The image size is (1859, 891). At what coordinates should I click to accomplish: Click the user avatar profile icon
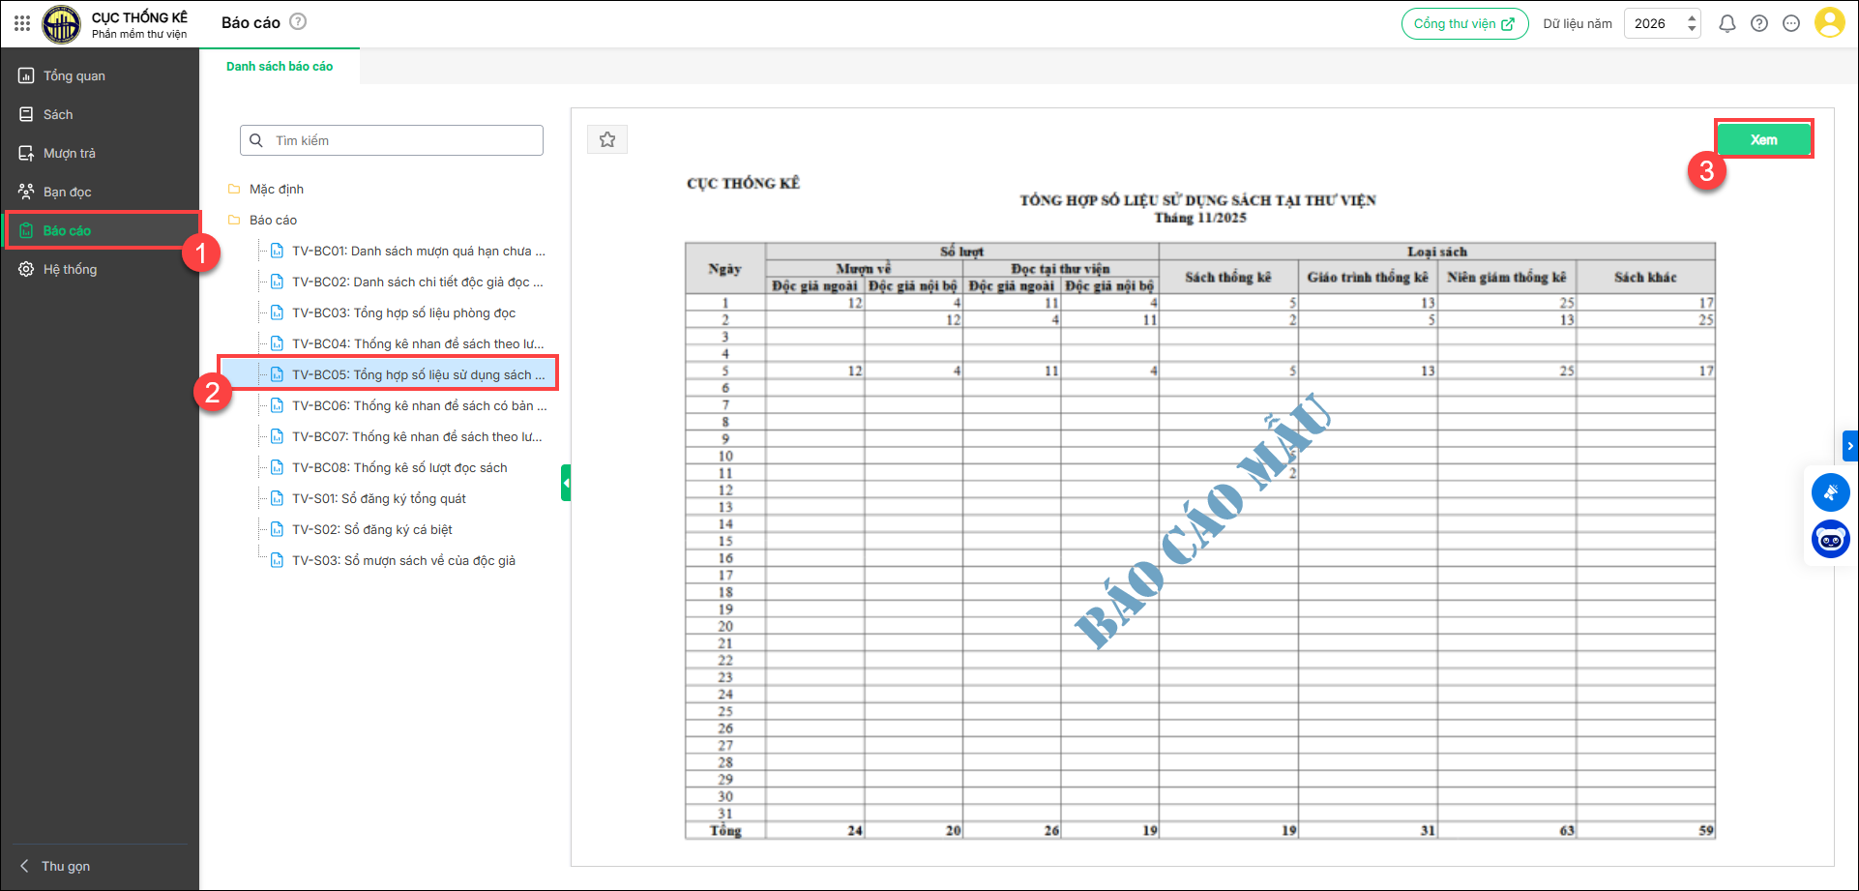tap(1829, 23)
